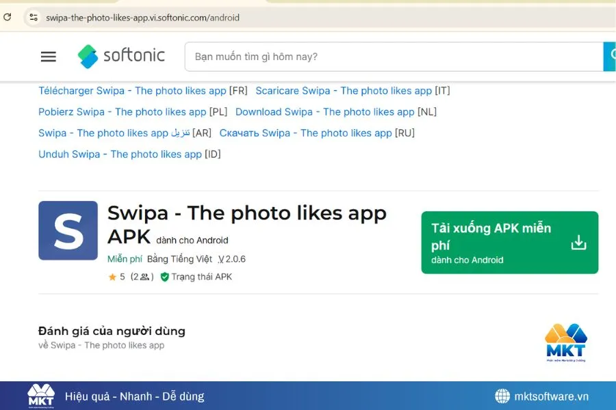
Task: Click the download arrow icon on the green button
Action: (579, 242)
